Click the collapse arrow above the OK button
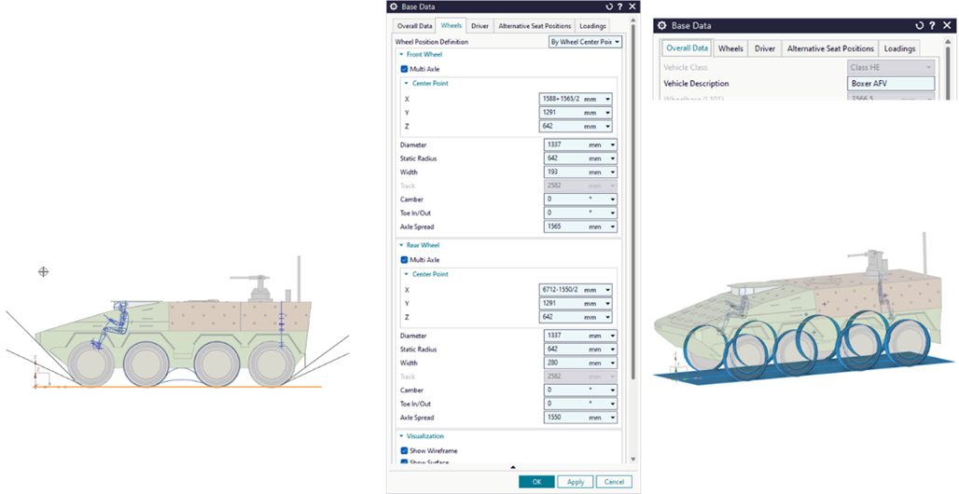 (511, 466)
